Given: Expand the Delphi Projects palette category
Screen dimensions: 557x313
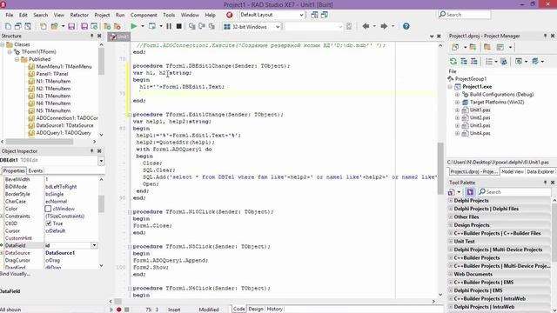Looking at the screenshot, I should 451,201.
